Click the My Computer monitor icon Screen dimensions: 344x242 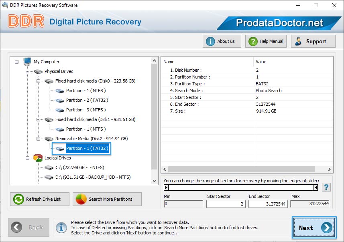27,62
